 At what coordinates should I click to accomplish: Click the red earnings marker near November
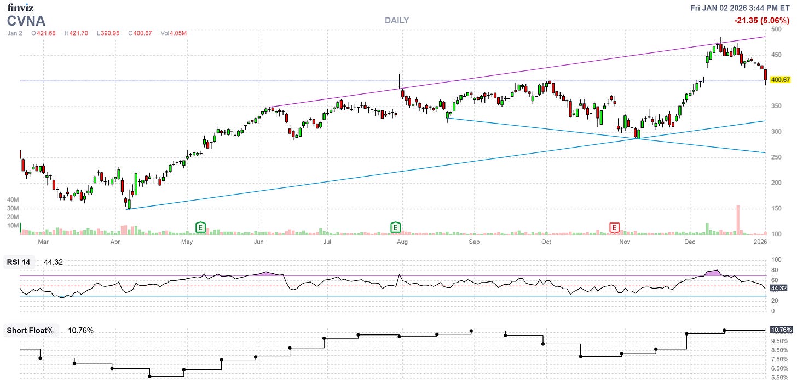point(615,226)
